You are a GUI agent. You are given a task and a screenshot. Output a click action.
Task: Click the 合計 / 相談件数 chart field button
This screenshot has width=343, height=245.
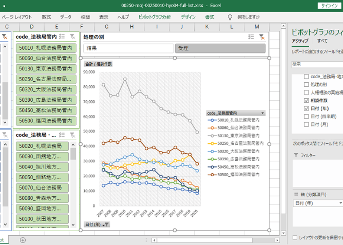[x=98, y=64]
